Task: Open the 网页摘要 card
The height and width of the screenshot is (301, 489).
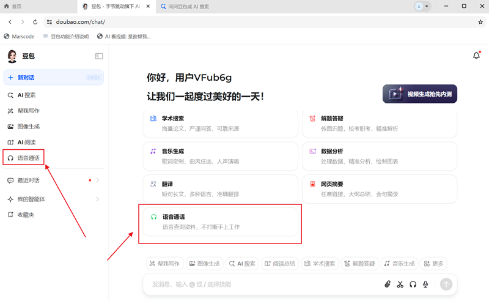Action: pyautogui.click(x=380, y=189)
